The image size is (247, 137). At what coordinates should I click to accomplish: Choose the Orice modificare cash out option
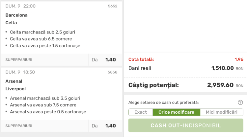tap(177, 112)
